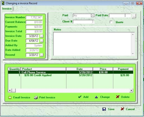Image resolution: width=144 pixels, height=117 pixels.
Task: Click the Added By field System
Action: [34, 46]
